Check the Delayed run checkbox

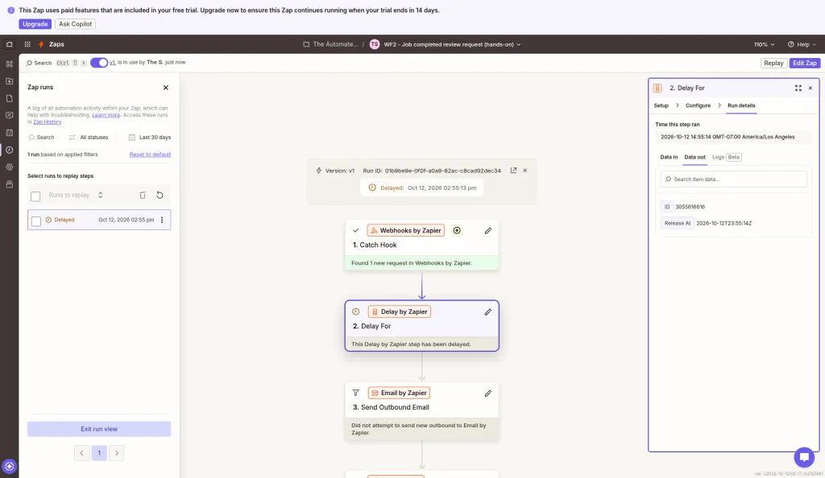coord(35,221)
